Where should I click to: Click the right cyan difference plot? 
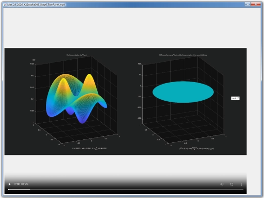pyautogui.click(x=183, y=92)
